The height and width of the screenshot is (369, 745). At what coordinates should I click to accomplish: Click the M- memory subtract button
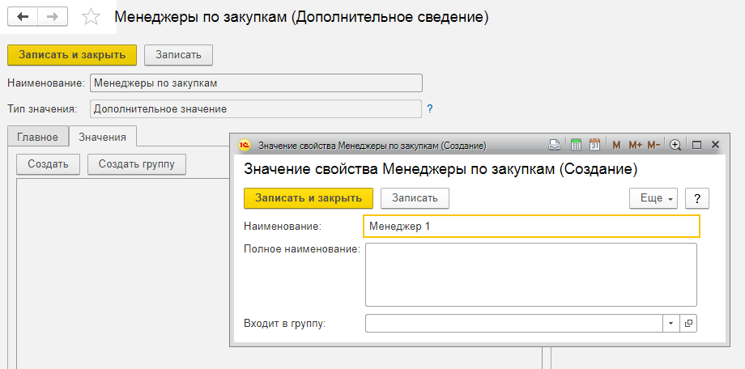pyautogui.click(x=653, y=145)
